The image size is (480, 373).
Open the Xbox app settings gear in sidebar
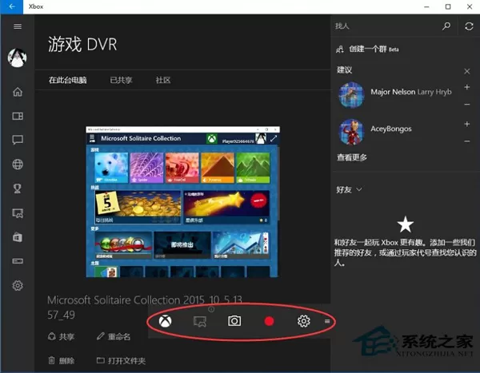(x=18, y=285)
